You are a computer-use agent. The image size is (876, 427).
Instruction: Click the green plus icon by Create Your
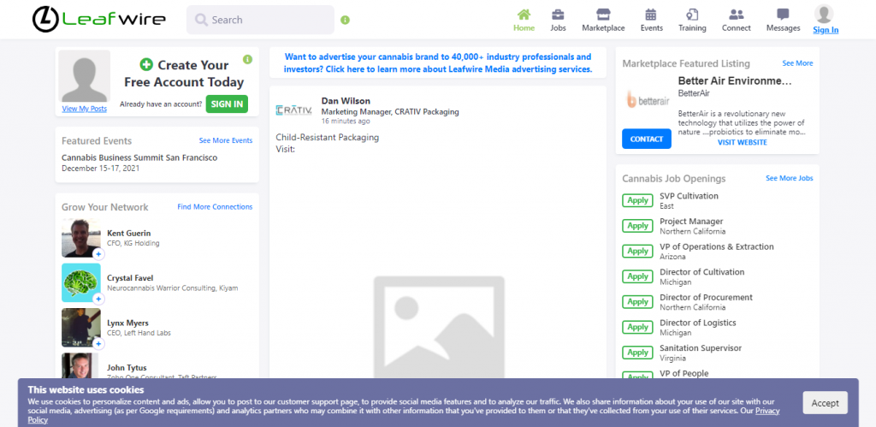[146, 65]
